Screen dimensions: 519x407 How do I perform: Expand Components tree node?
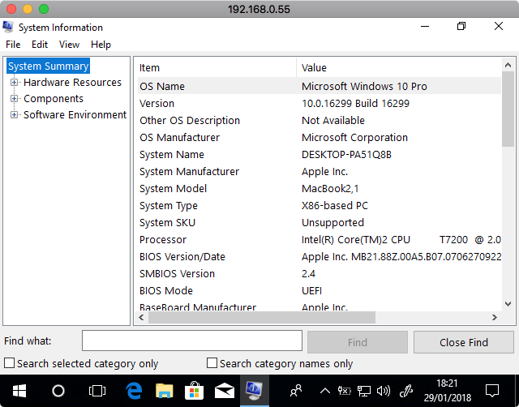(x=14, y=98)
